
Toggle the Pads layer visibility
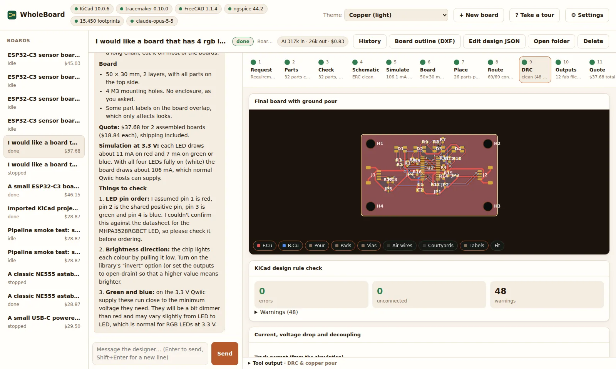tap(343, 246)
